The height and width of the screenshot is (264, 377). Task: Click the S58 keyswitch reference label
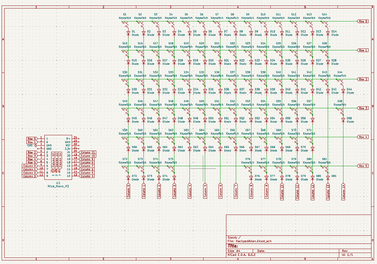[x=340, y=101]
